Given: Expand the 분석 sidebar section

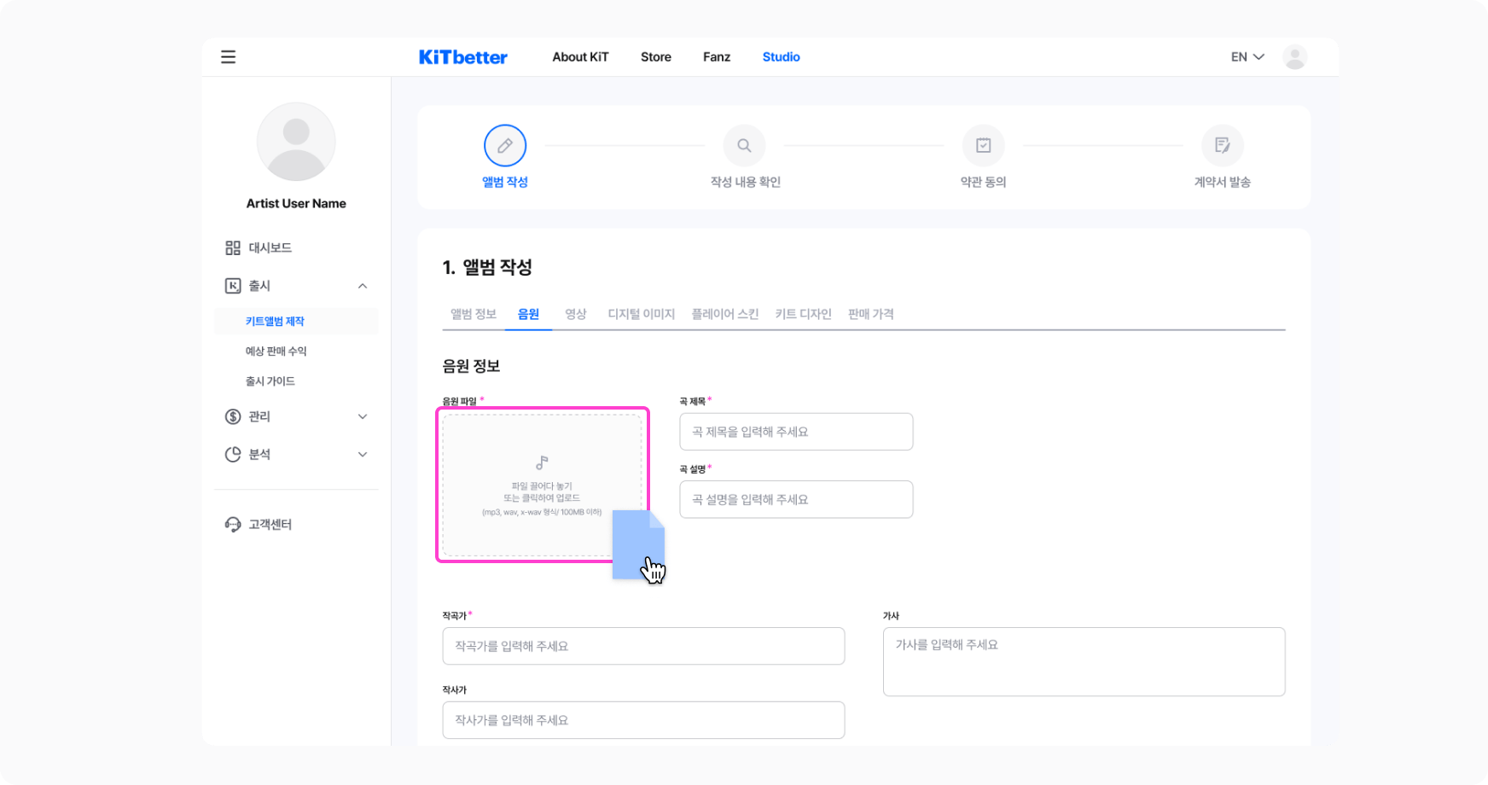Looking at the screenshot, I should pyautogui.click(x=363, y=455).
